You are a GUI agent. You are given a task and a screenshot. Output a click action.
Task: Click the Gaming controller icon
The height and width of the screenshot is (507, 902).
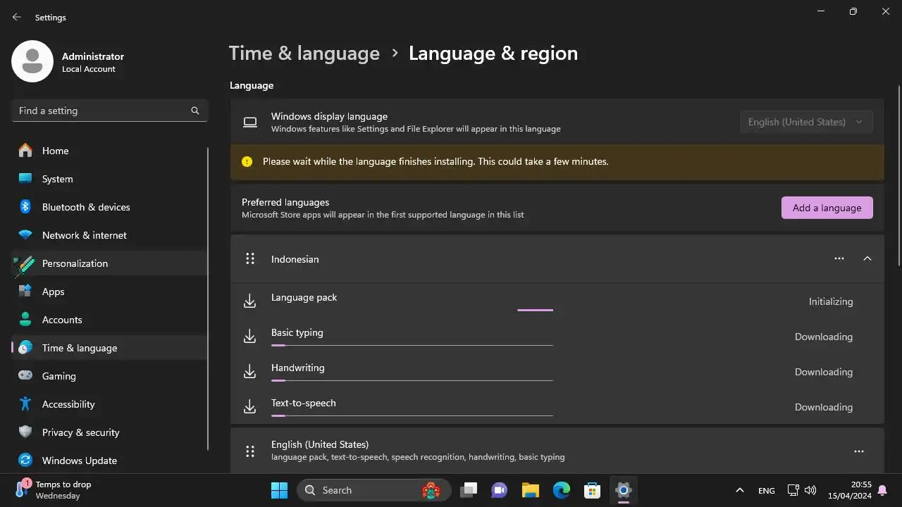point(25,376)
